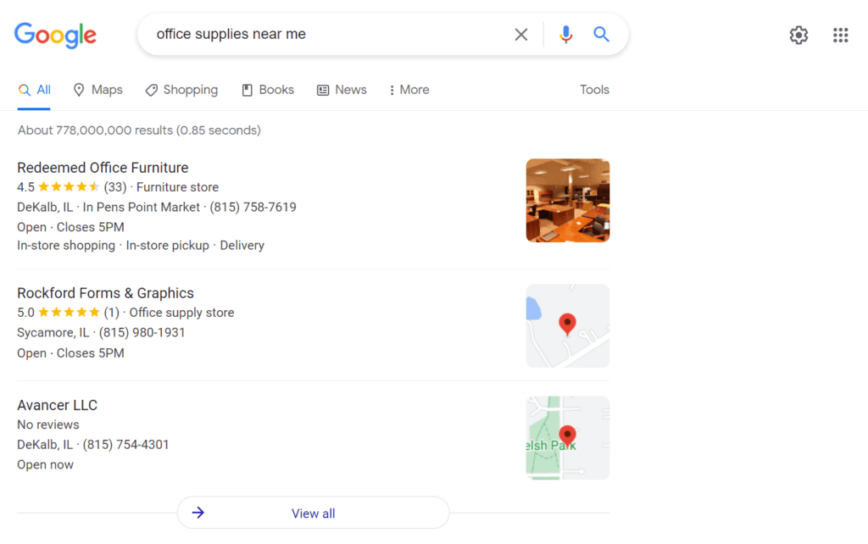Expand the More search categories menu

coord(409,89)
